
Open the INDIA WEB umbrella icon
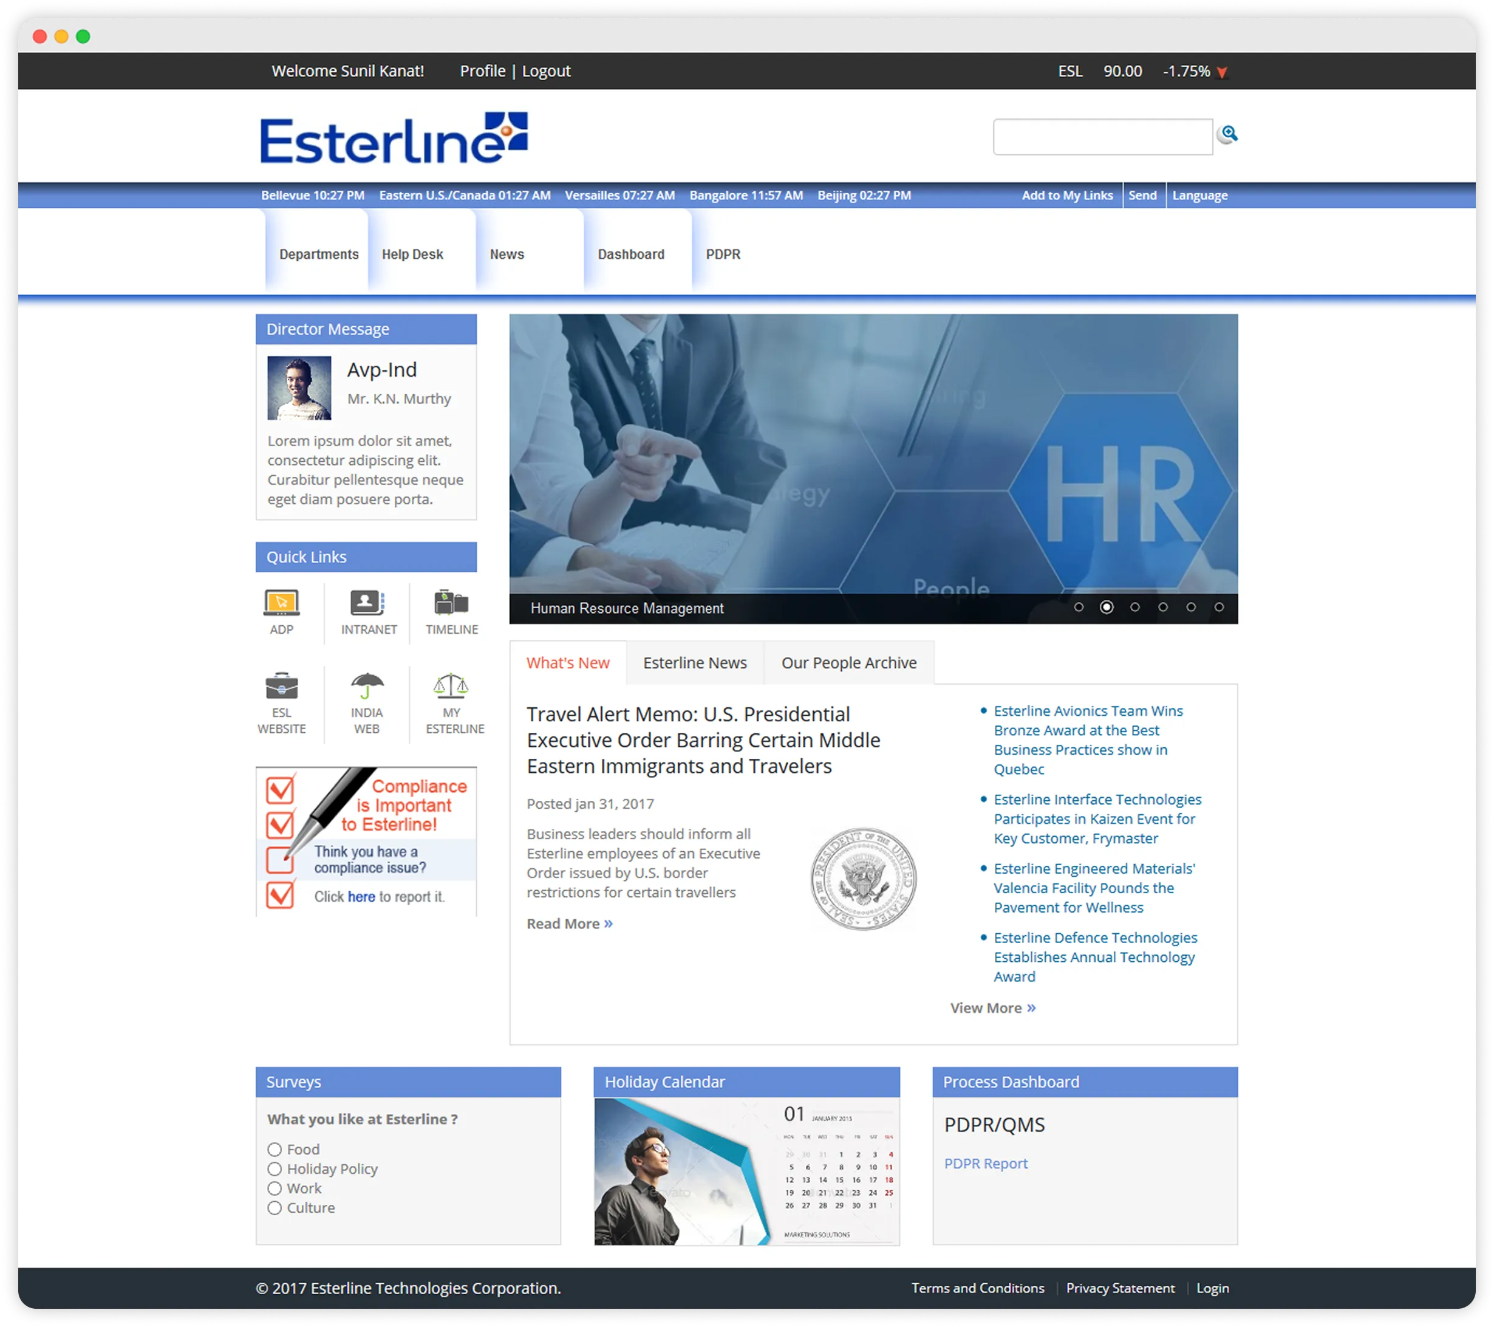(x=367, y=686)
